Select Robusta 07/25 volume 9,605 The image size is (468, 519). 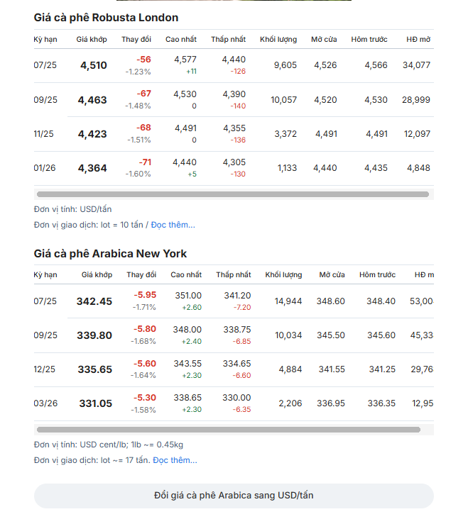pyautogui.click(x=285, y=65)
